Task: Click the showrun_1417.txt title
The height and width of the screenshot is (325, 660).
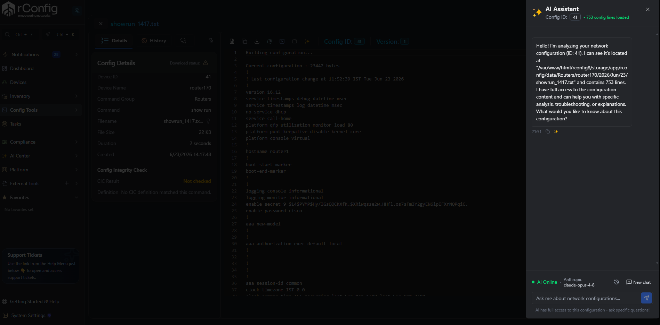Action: [x=135, y=24]
